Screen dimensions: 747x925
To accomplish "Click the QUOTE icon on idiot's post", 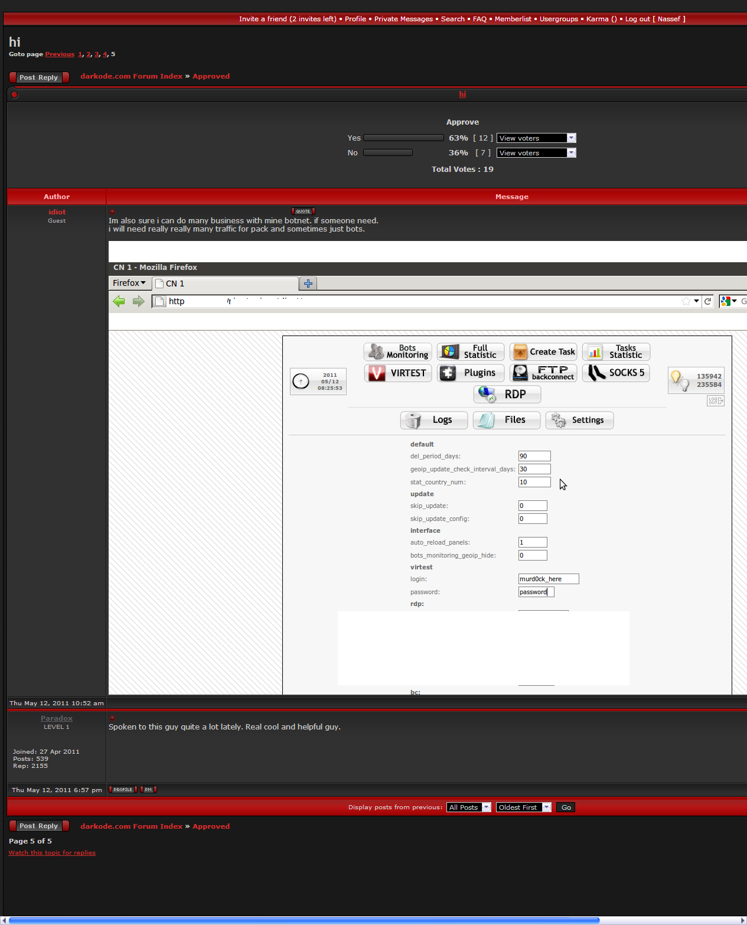I will [303, 211].
